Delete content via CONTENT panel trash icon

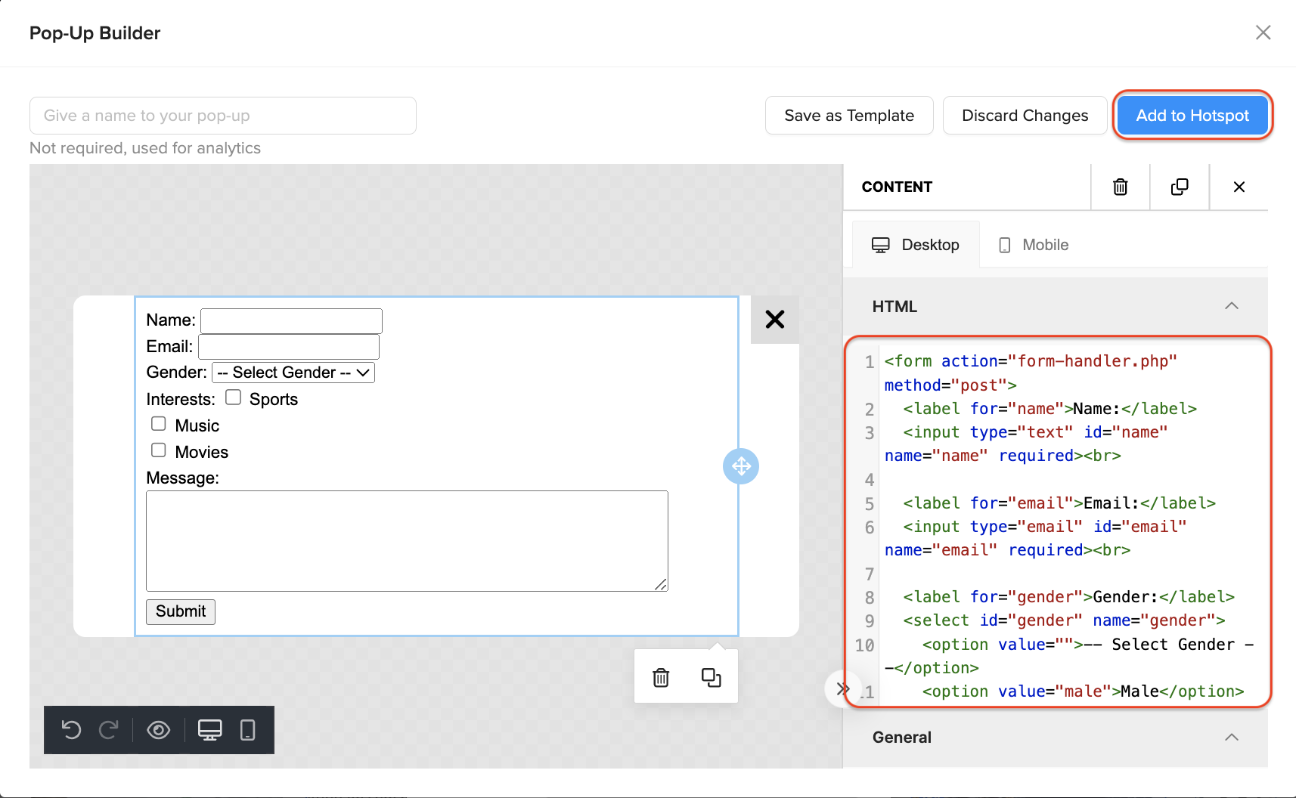(x=1120, y=187)
